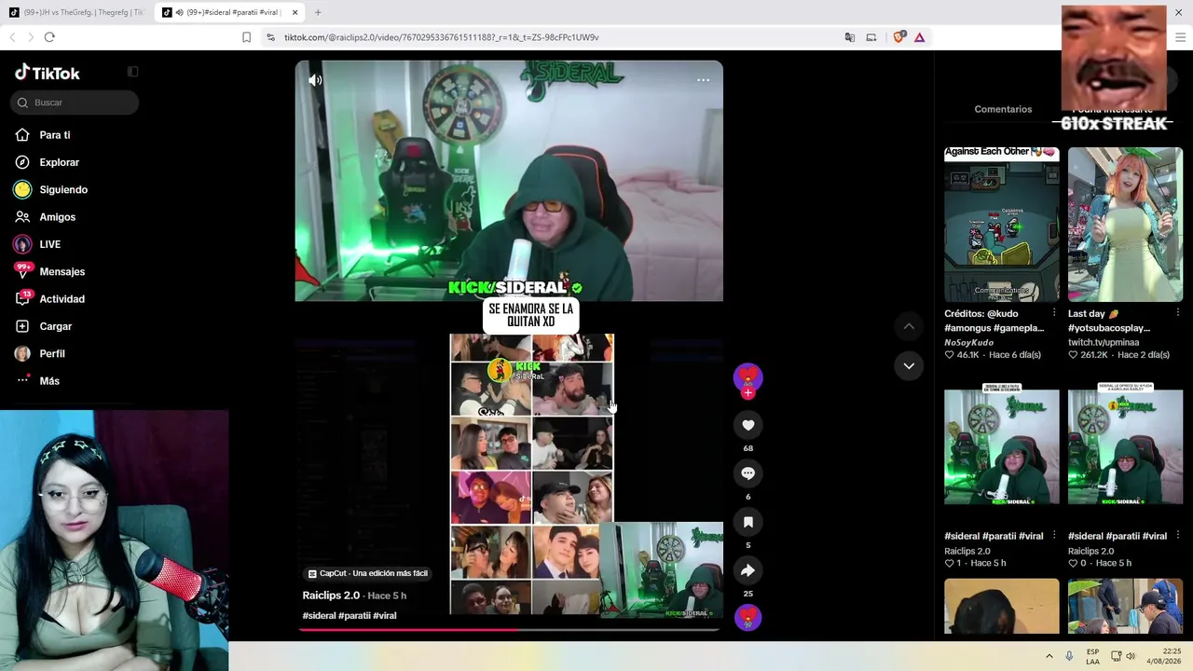Mute the video with the speaker icon
Screen dimensions: 1193x671
(315, 80)
